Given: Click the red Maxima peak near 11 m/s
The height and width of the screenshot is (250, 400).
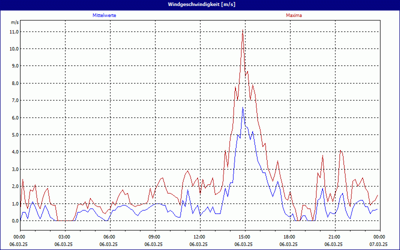Looking at the screenshot, I should (x=242, y=31).
